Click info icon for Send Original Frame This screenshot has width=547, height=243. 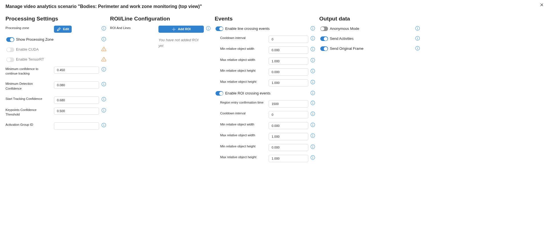pyautogui.click(x=417, y=48)
